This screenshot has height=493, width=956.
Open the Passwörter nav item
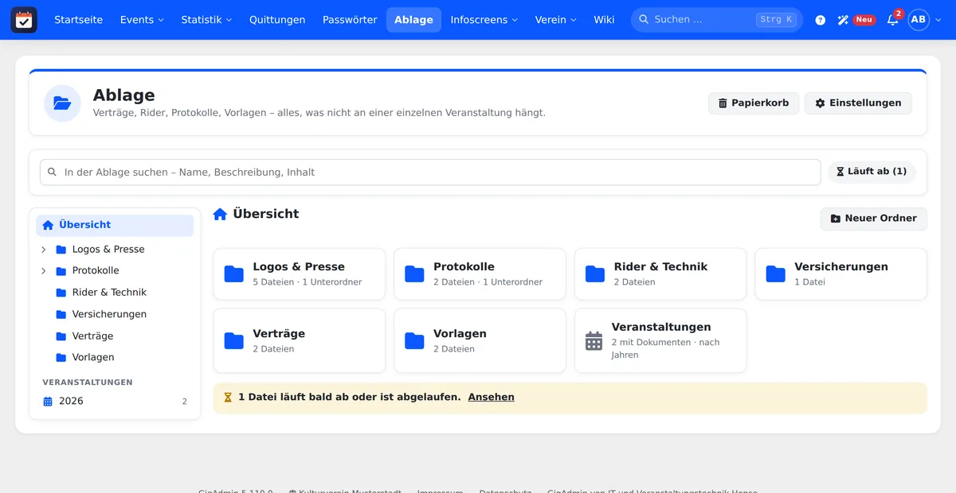pyautogui.click(x=350, y=20)
